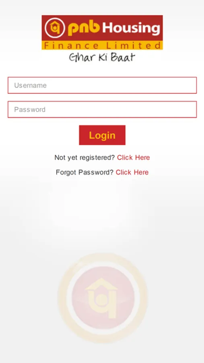Click the 'Forgot Password?' text
Viewport: 204px width, 363px height.
click(x=84, y=172)
